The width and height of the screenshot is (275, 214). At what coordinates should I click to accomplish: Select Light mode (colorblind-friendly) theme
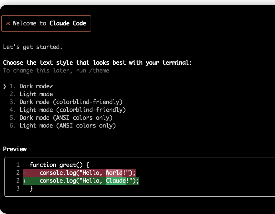73,109
